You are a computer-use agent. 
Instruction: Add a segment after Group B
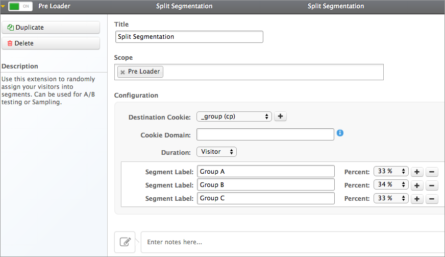tap(417, 185)
